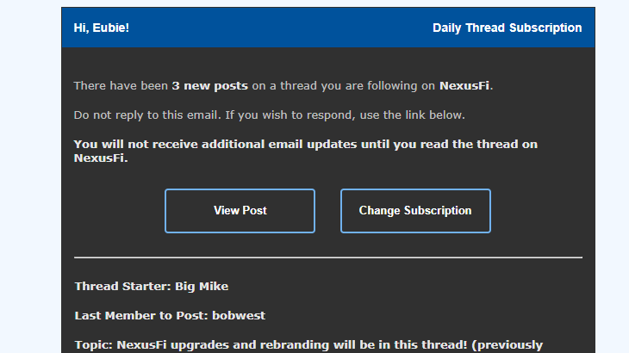Click the NexusFi name in first sentence
This screenshot has width=629, height=353.
[464, 86]
